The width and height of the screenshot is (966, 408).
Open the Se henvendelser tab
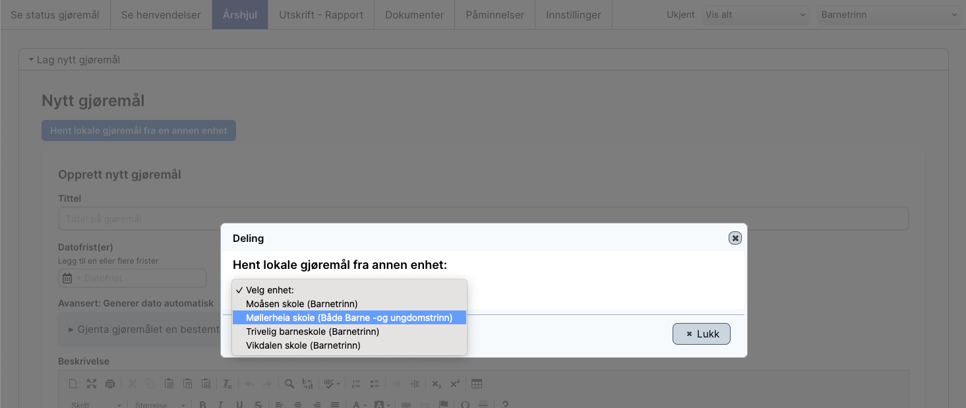coord(161,15)
